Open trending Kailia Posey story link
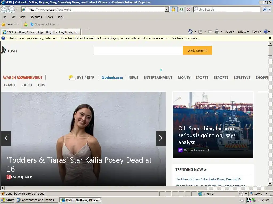273x204 pixels. (x=208, y=179)
